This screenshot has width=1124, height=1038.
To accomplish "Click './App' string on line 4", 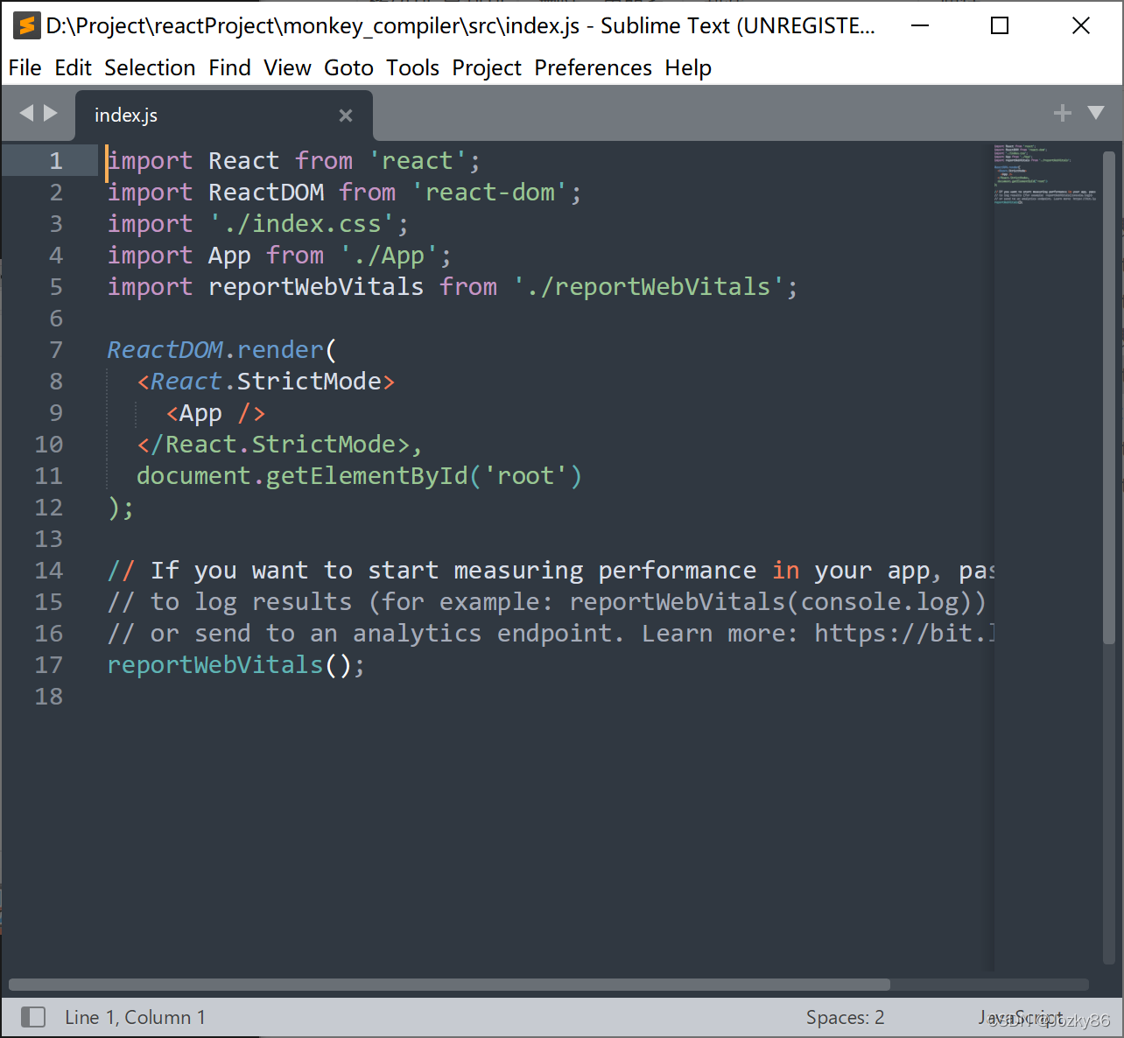I will tap(389, 256).
